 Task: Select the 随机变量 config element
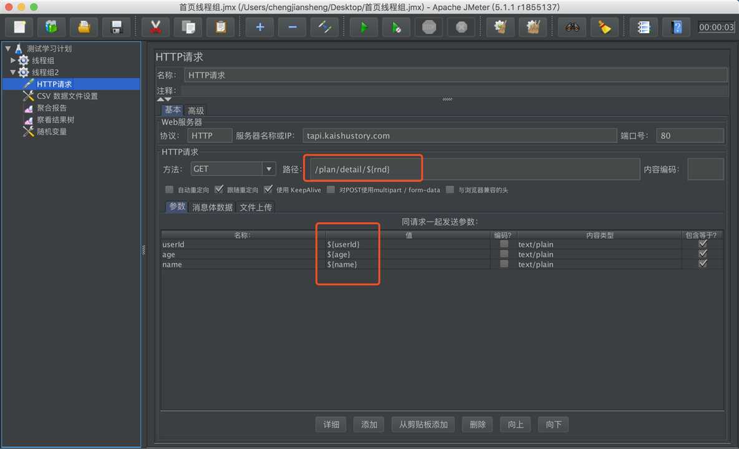coord(52,132)
